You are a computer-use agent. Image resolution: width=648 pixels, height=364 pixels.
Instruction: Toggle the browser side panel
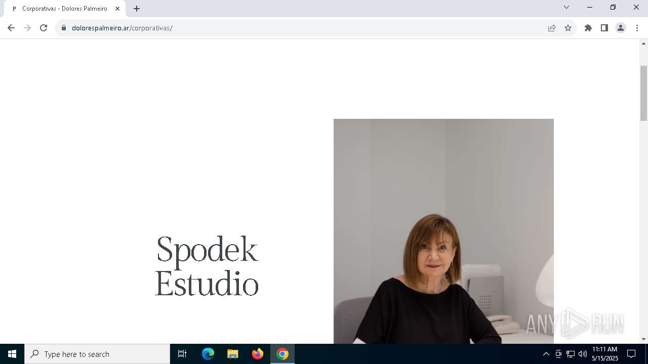[604, 28]
